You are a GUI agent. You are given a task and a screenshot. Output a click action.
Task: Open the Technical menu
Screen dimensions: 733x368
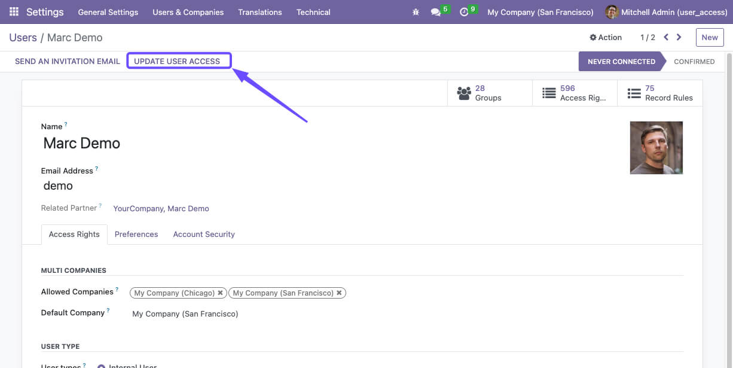tap(313, 12)
